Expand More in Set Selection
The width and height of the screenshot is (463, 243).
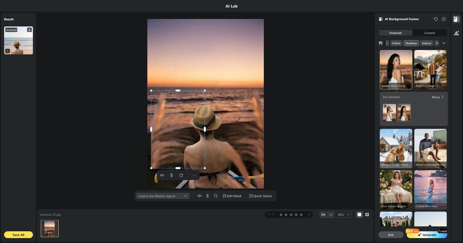(x=438, y=97)
